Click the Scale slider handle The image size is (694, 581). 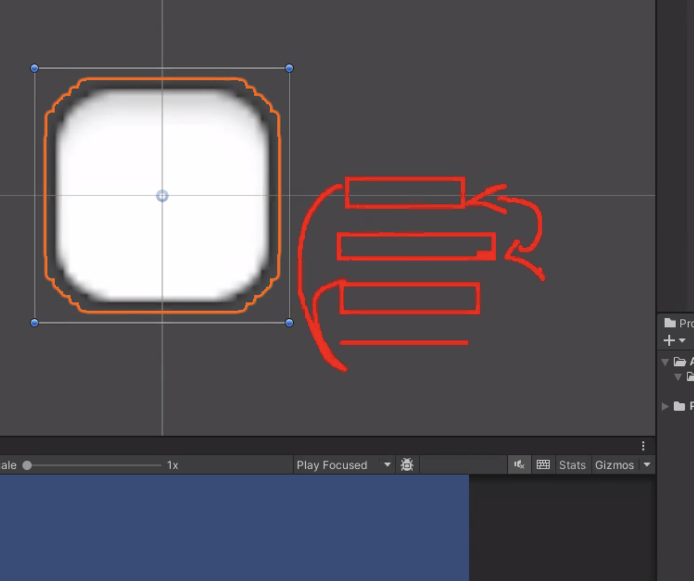click(x=27, y=465)
